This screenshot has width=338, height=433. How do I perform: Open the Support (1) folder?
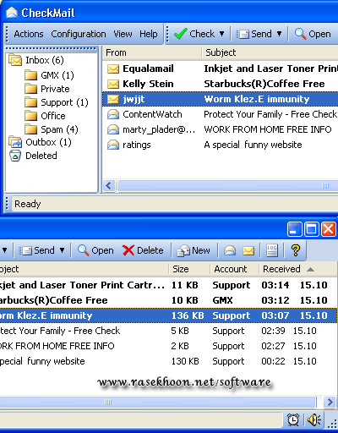(57, 102)
